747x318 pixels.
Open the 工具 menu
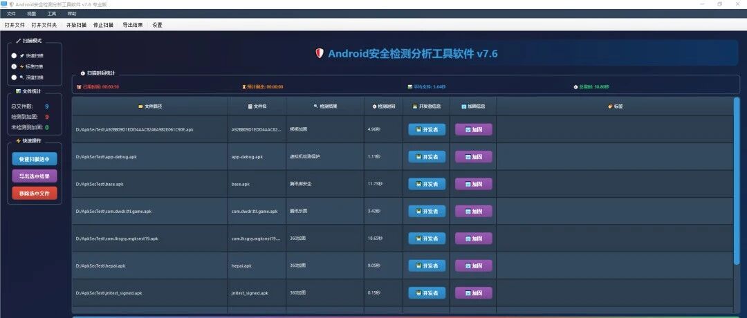click(x=51, y=14)
